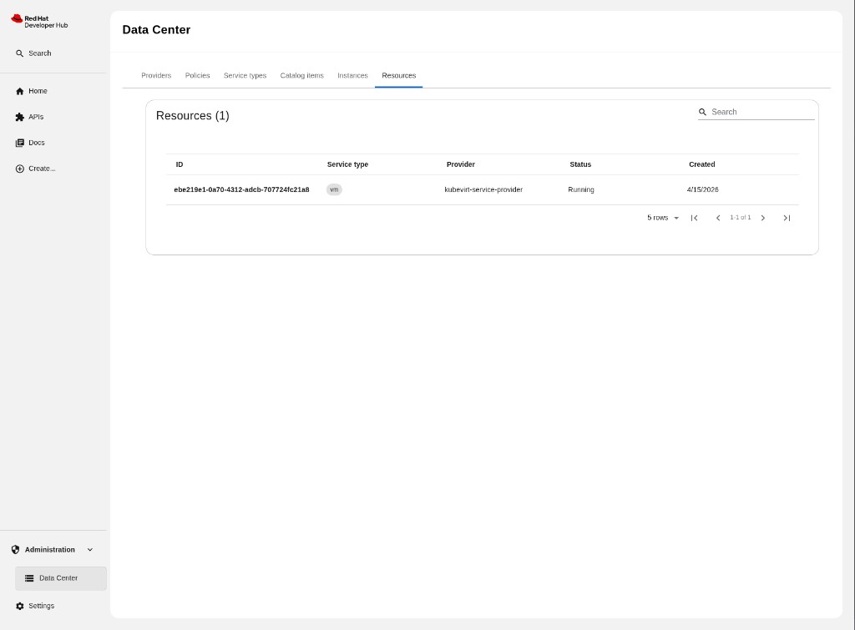Click the ID column header
Screen dimensions: 855x630
click(180, 164)
